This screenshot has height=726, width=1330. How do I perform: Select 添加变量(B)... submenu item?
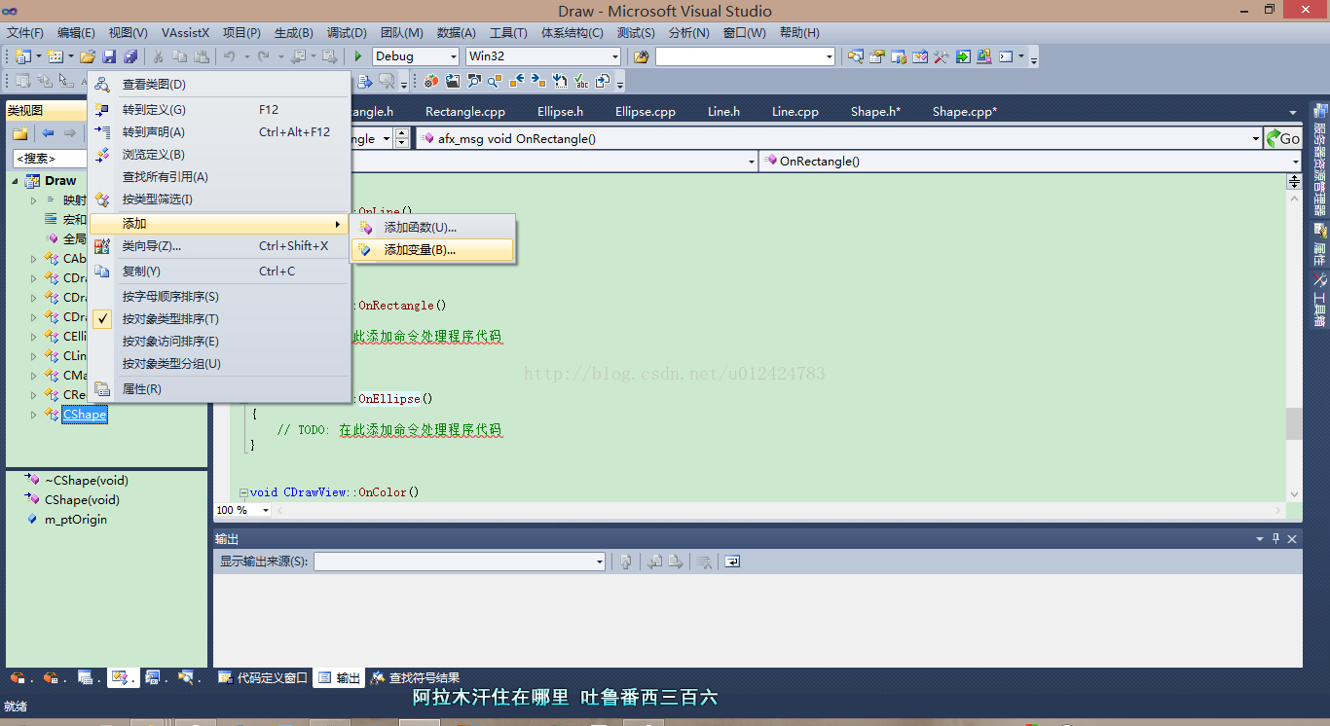coord(432,250)
